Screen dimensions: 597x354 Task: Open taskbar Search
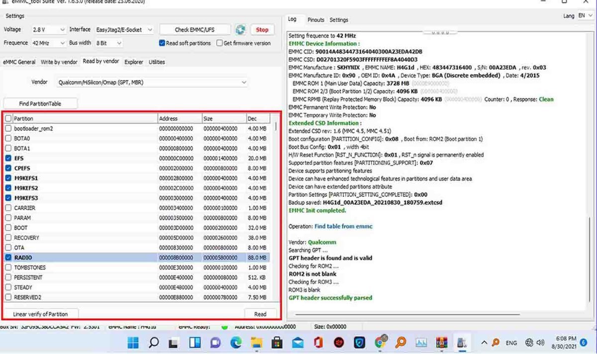point(154,343)
